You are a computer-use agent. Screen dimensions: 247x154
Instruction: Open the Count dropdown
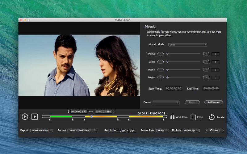(x=166, y=102)
